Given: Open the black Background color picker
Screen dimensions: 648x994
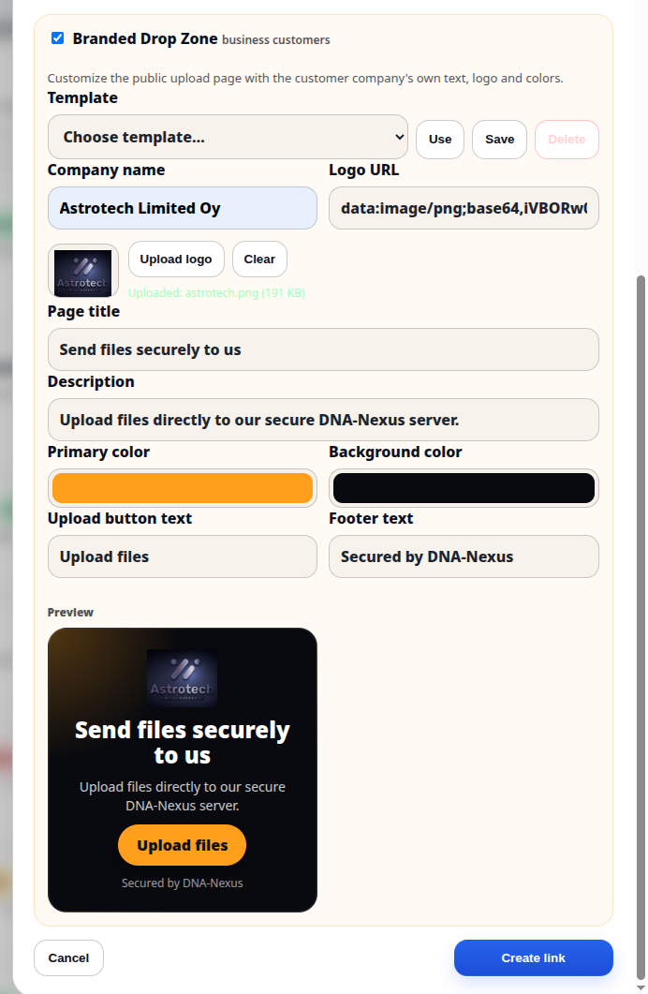Looking at the screenshot, I should point(464,488).
